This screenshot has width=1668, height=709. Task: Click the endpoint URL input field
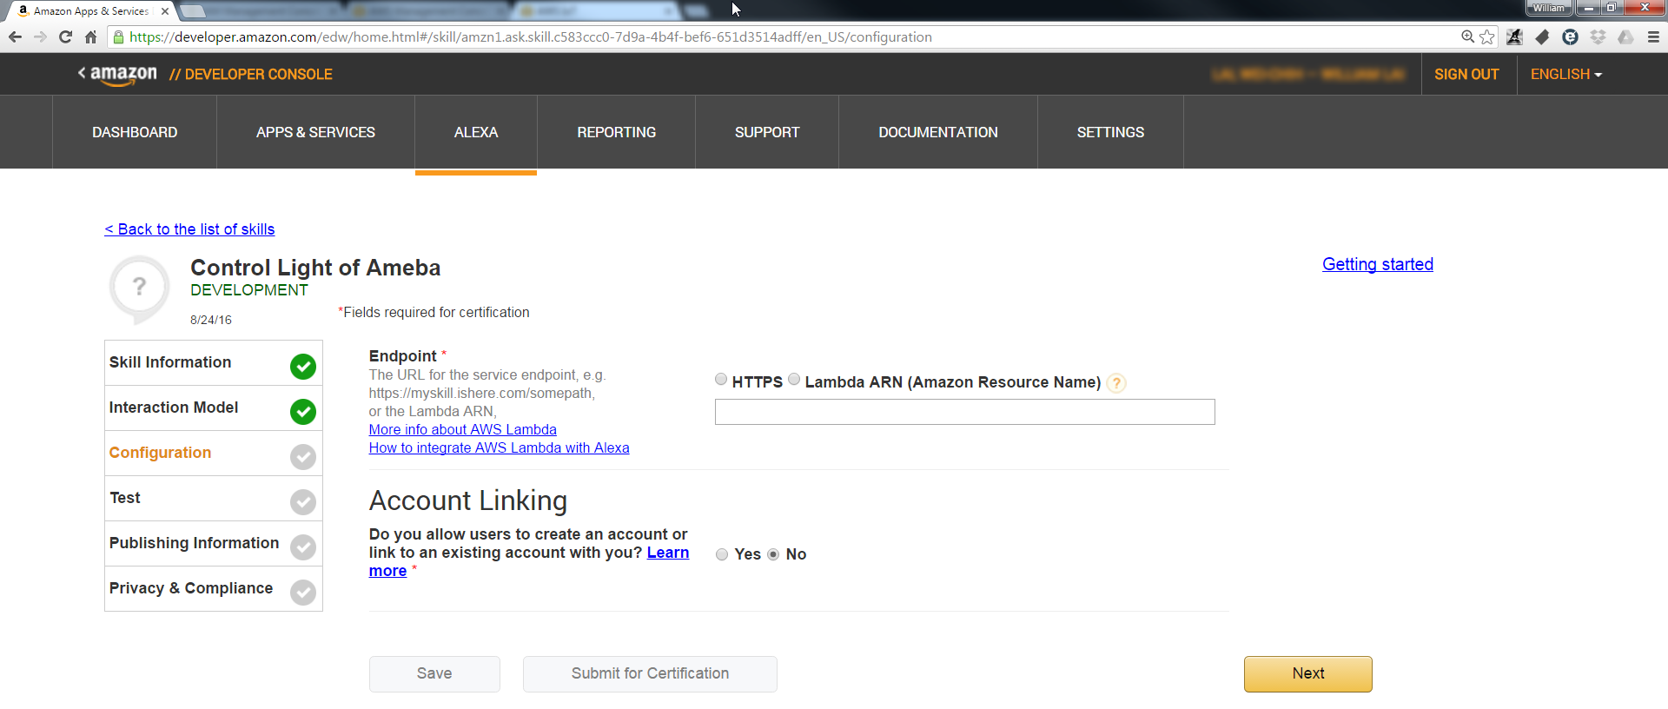964,412
